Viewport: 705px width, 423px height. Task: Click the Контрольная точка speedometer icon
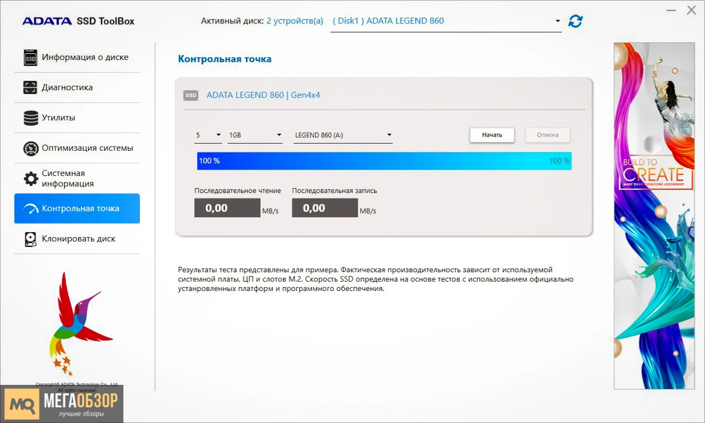(31, 209)
